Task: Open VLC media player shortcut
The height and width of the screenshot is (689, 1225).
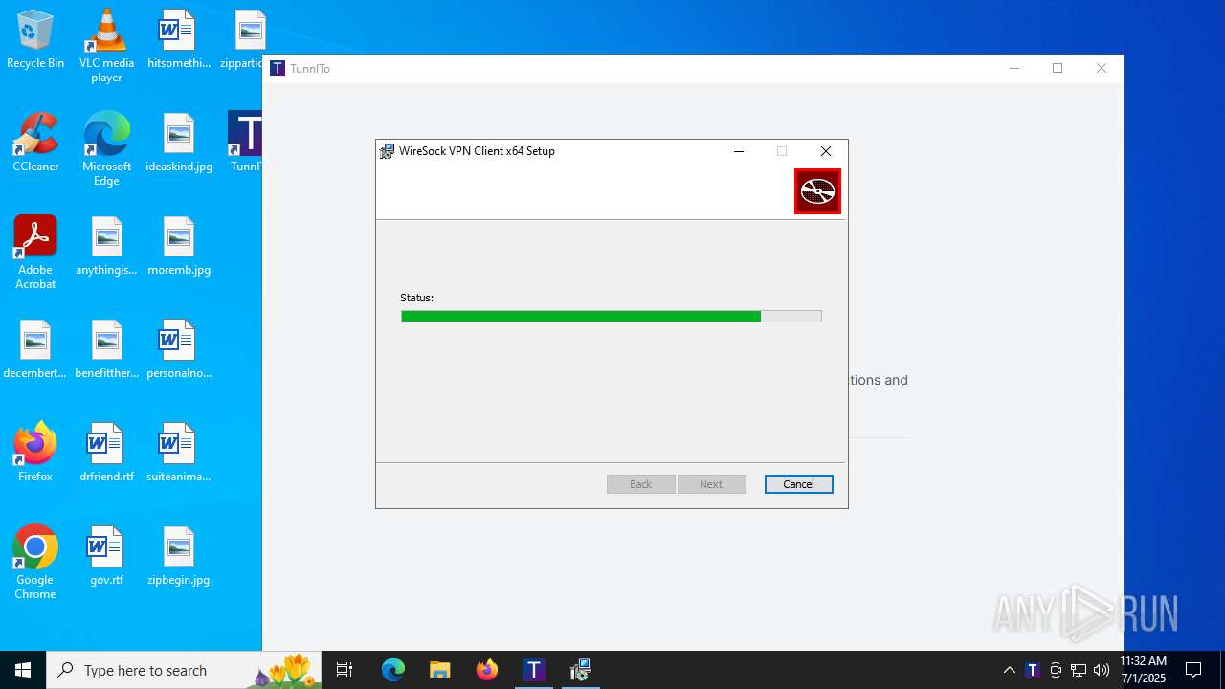Action: [x=106, y=46]
